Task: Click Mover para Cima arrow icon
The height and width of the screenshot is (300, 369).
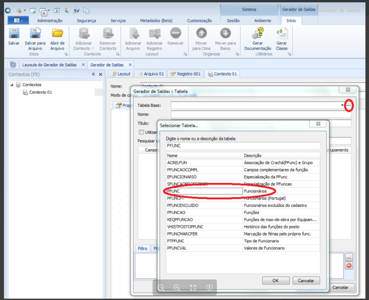Action: pyautogui.click(x=201, y=33)
